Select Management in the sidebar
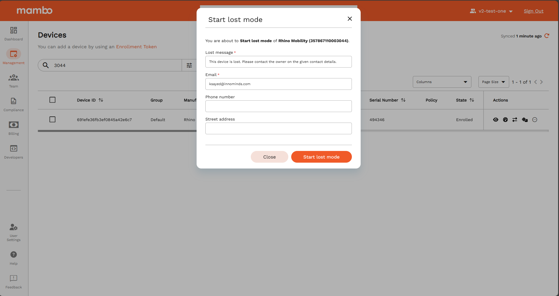Image resolution: width=559 pixels, height=296 pixels. [x=13, y=57]
